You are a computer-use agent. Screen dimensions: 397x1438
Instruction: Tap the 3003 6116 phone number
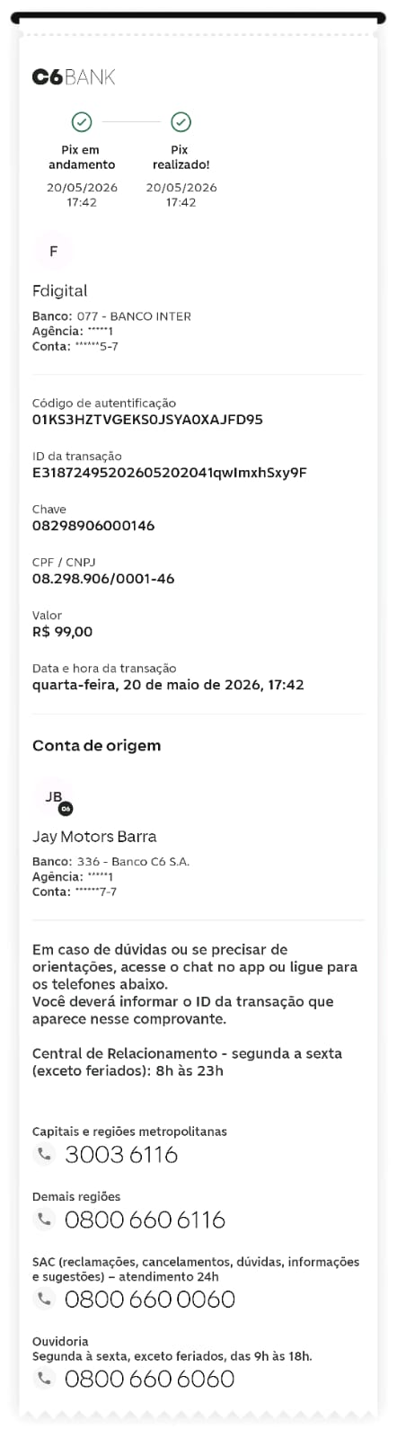(x=121, y=1155)
